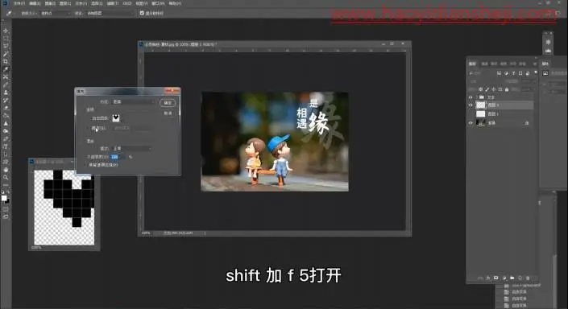The height and width of the screenshot is (309, 568).
Task: Select the Hand tool
Action: (6, 169)
